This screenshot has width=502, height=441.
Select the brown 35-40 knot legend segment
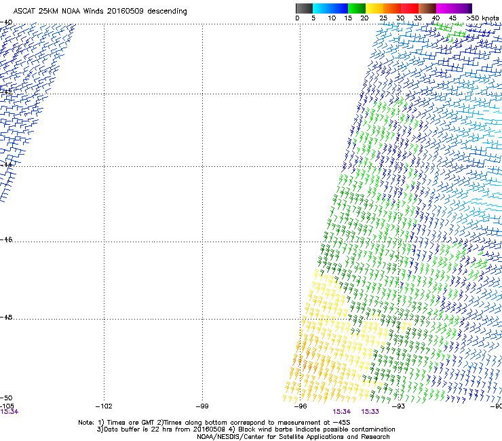coord(427,8)
